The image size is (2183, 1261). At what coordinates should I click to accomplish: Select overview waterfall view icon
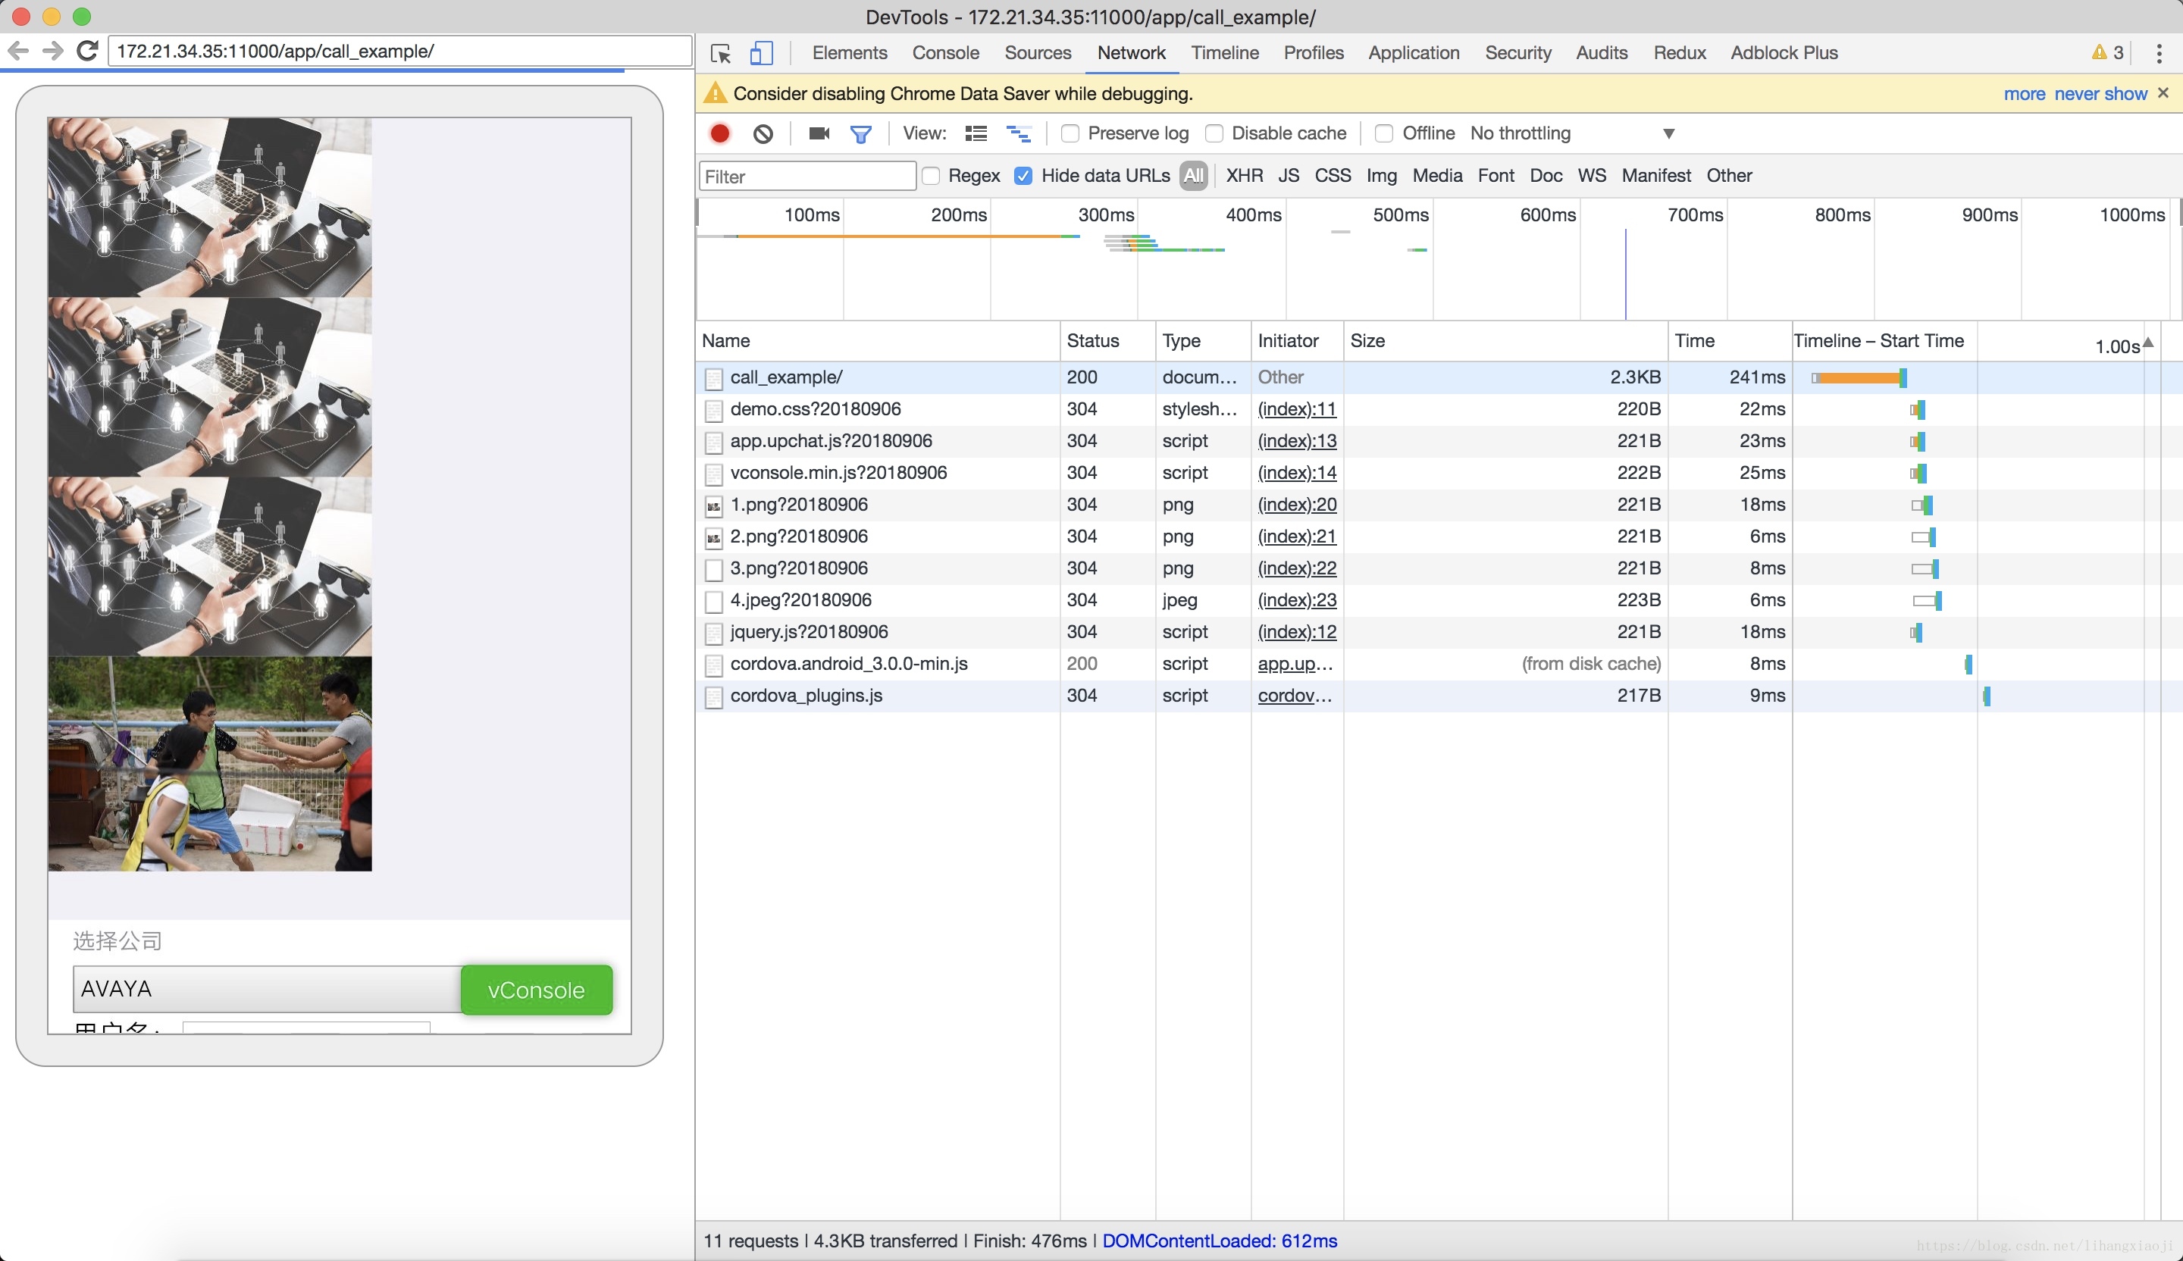coord(1018,133)
